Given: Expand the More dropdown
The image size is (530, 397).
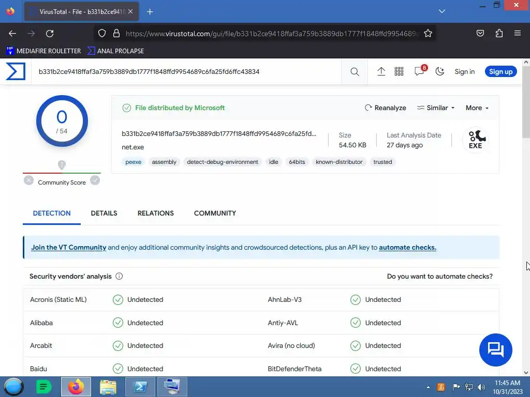Looking at the screenshot, I should 477,108.
